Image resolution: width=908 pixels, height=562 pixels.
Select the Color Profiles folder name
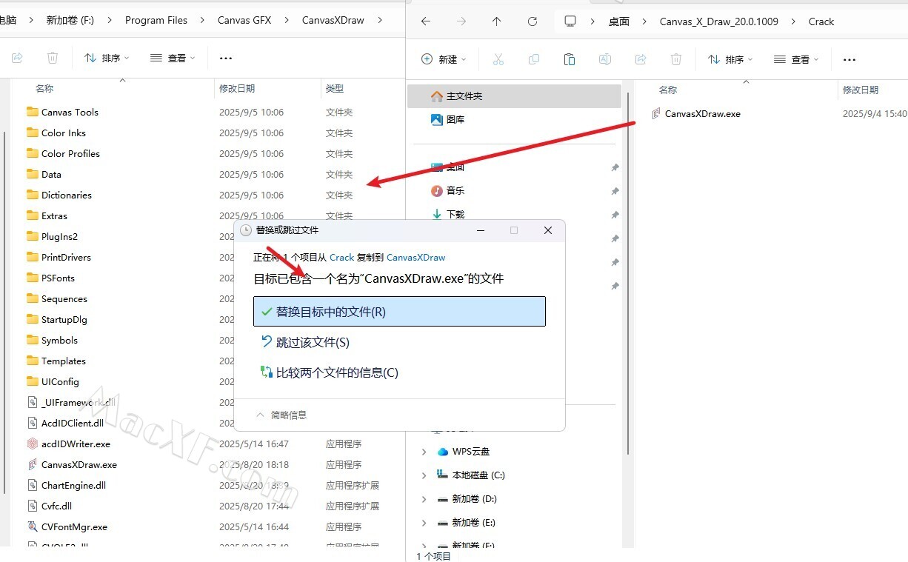pyautogui.click(x=70, y=153)
